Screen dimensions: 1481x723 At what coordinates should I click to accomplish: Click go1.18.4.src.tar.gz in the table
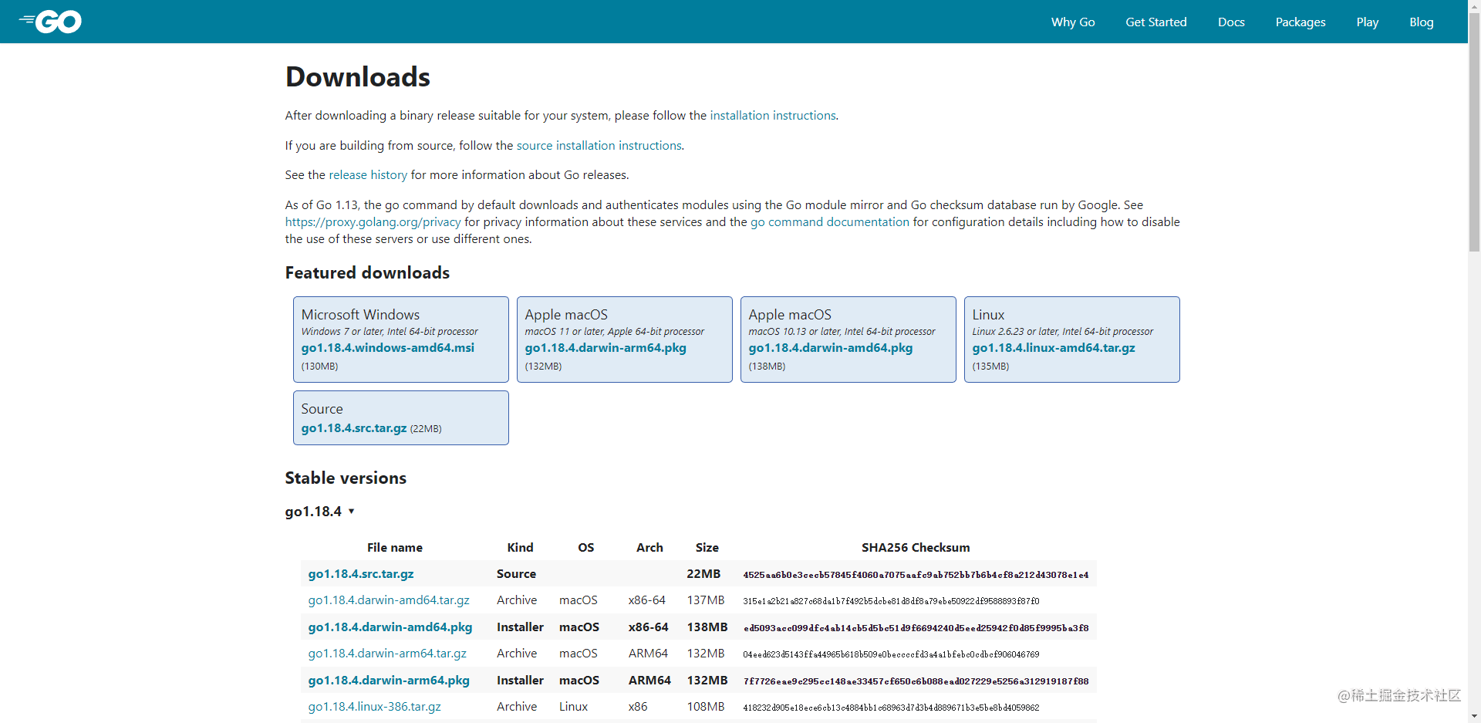click(x=361, y=574)
